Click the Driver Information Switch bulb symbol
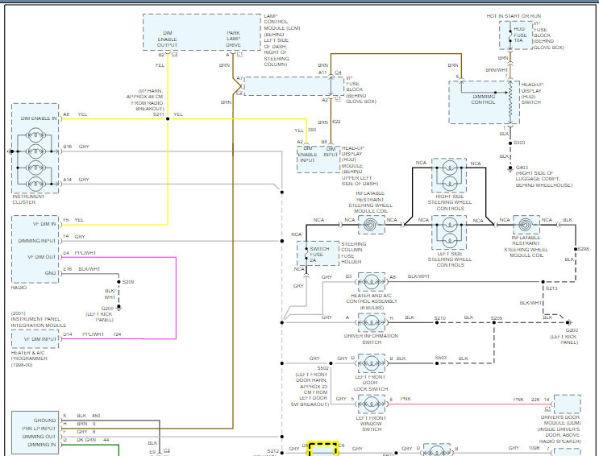Screen dimensions: 599x456 [372, 323]
